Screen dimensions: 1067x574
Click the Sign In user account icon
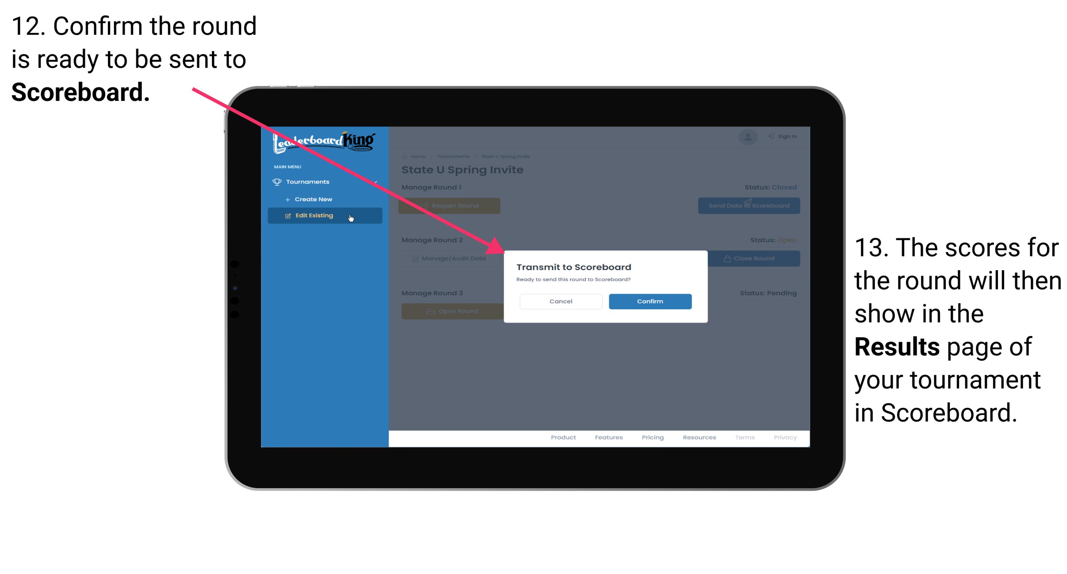tap(748, 135)
